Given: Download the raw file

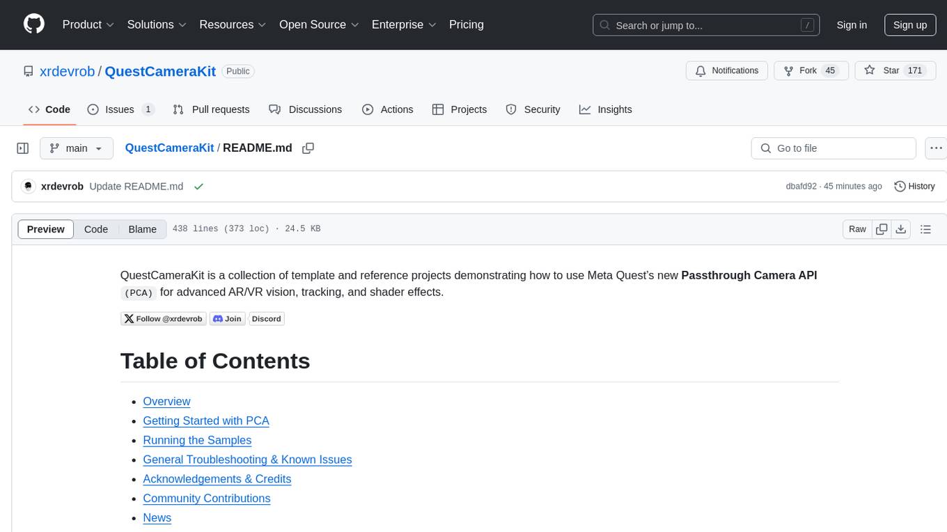Looking at the screenshot, I should click(900, 229).
